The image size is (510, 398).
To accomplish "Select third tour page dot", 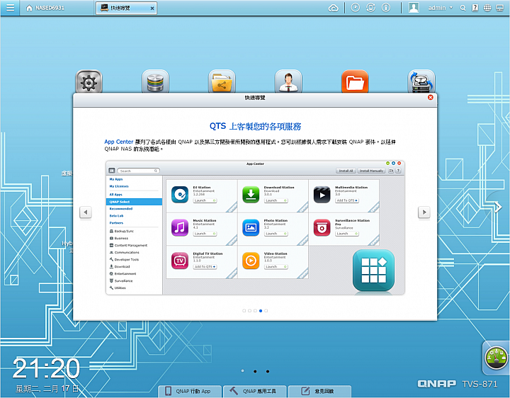I will (x=255, y=311).
